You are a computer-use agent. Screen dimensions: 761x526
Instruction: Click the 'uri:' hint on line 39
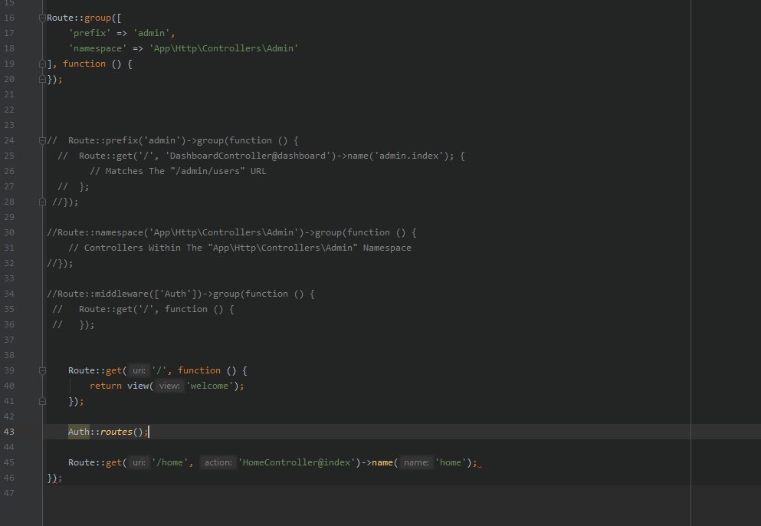(139, 370)
